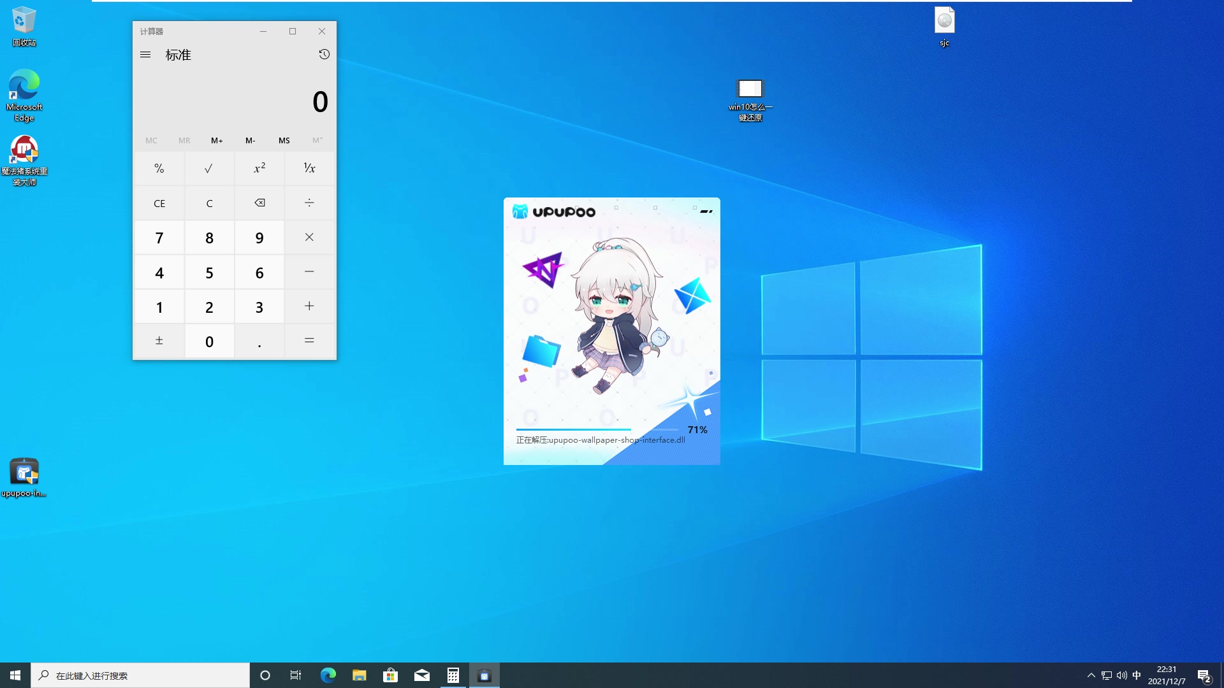Click the Calculator display value
Image resolution: width=1224 pixels, height=688 pixels.
pyautogui.click(x=320, y=102)
